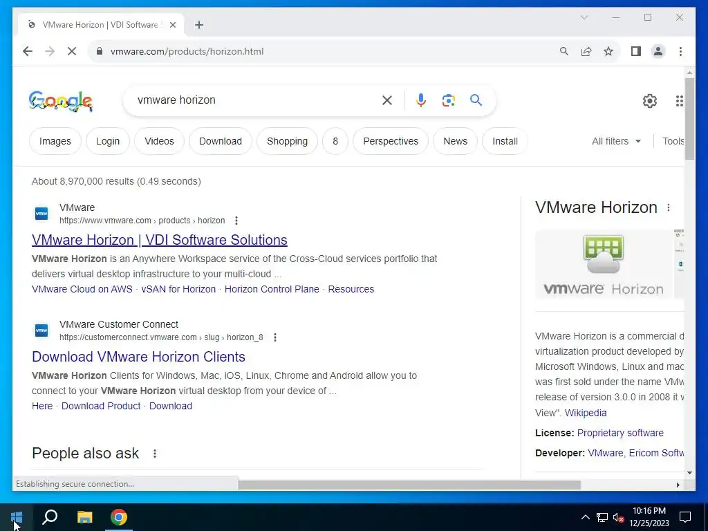Image resolution: width=708 pixels, height=531 pixels.
Task: Open the VMware developer link
Action: [x=605, y=453]
